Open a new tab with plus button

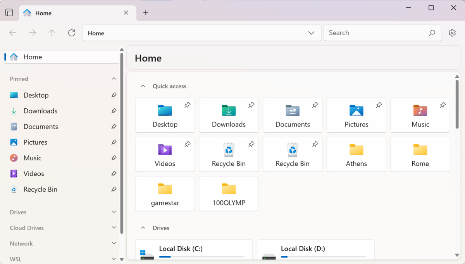(146, 13)
